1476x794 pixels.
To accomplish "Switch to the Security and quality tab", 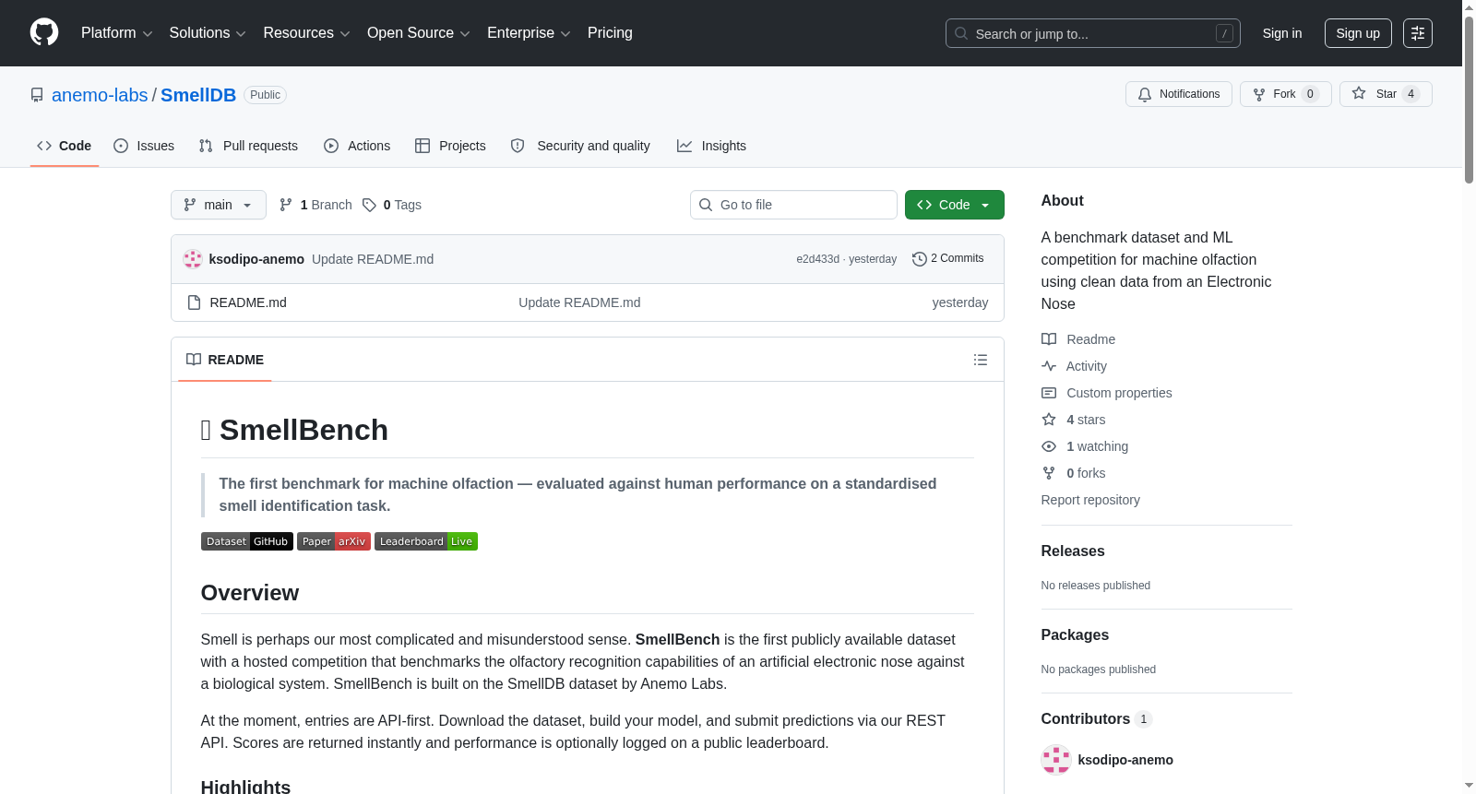I will (x=580, y=146).
